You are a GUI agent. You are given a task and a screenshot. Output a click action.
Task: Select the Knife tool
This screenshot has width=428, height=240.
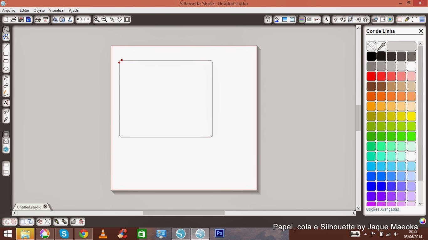[x=6, y=119]
